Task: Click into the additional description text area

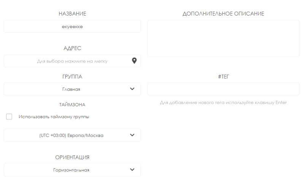Action: pyautogui.click(x=223, y=38)
